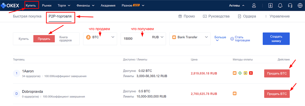Click Продать BTC for Dobropravda
Viewport: 305px width, 106px height.
277,94
